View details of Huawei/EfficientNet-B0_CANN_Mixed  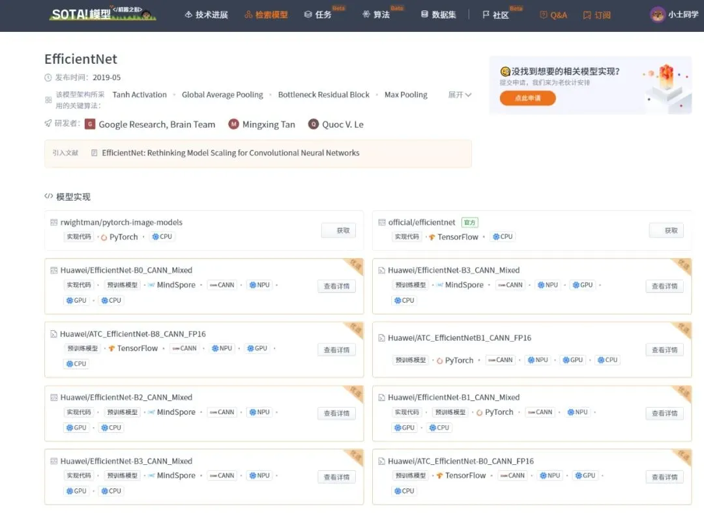point(337,286)
